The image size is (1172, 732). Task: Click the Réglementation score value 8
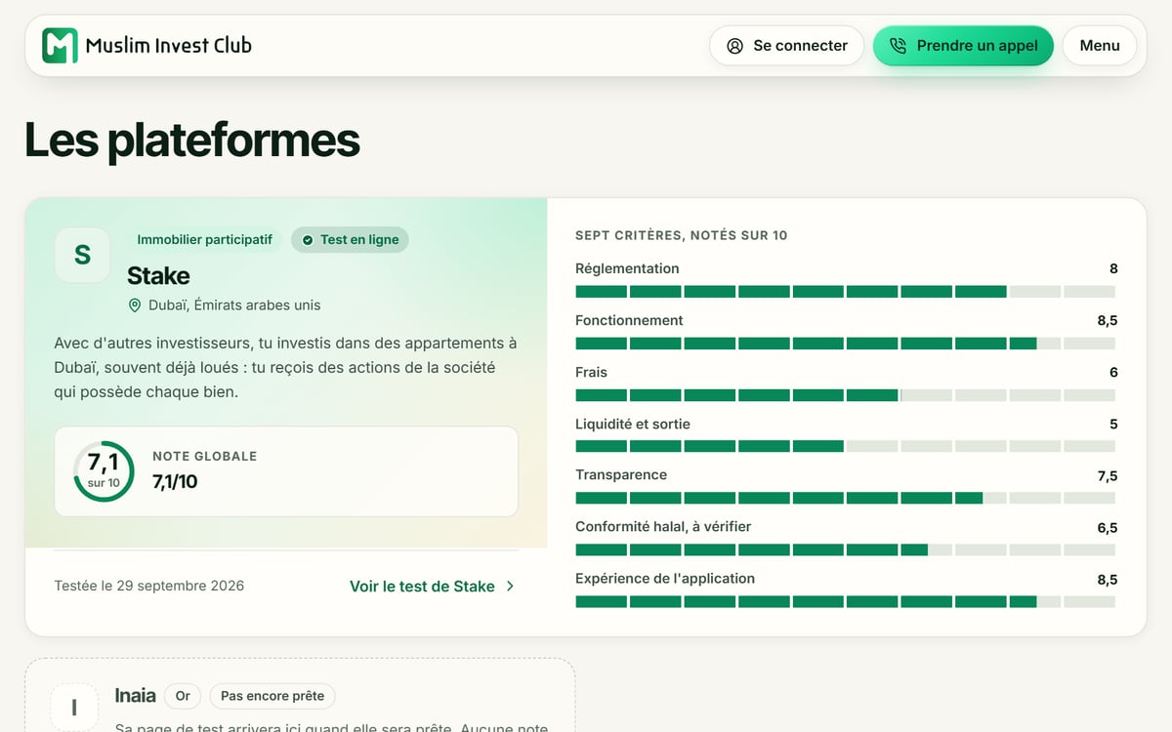[x=1113, y=268]
